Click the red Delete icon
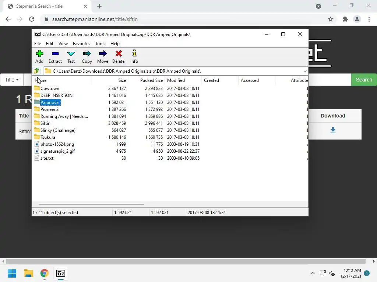This screenshot has height=282, width=377. [119, 54]
